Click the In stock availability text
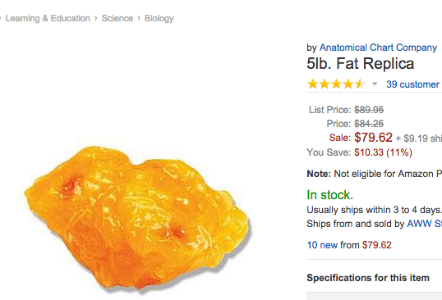Viewport: 442px width, 300px height. [x=329, y=195]
